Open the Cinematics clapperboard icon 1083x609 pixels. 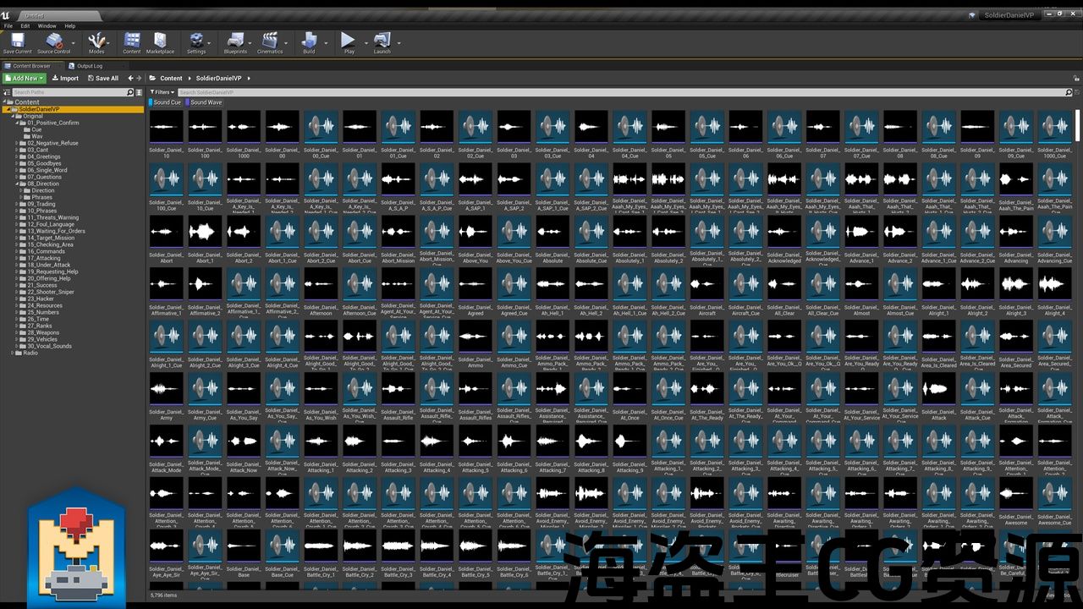[270, 41]
